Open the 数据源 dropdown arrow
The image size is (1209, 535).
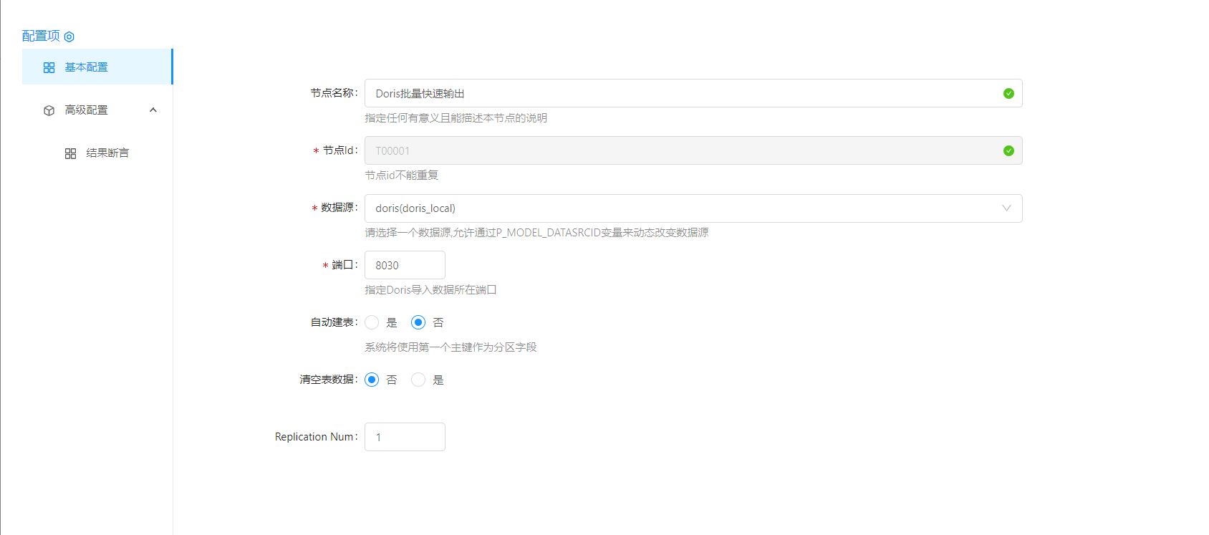click(1006, 208)
